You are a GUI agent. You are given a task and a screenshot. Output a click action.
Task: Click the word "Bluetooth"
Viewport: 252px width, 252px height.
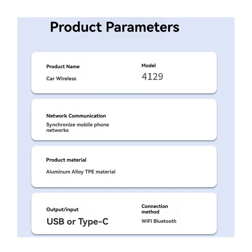coord(165,221)
